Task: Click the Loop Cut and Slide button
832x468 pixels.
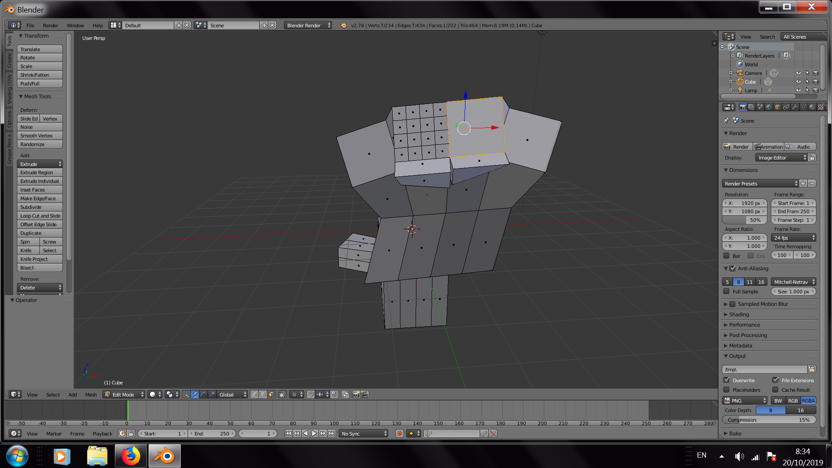Action: (40, 216)
